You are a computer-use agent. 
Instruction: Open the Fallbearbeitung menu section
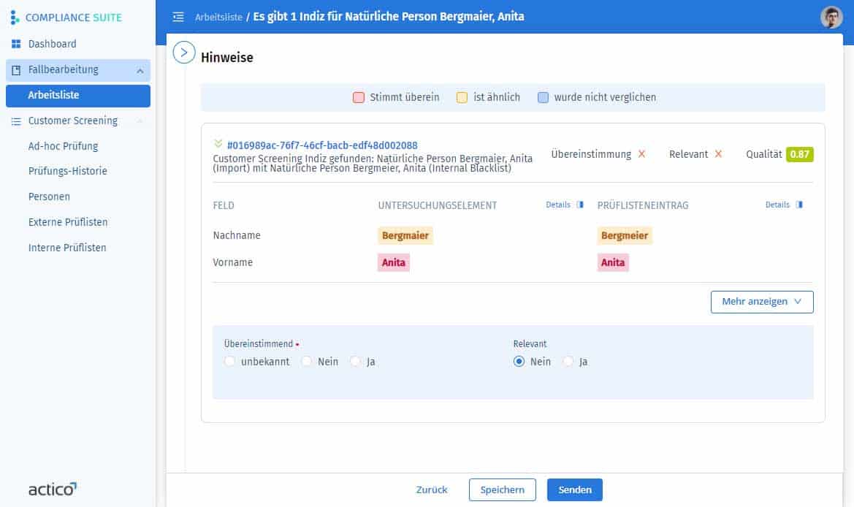[78, 70]
